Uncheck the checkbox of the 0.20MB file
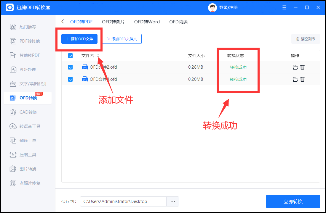Viewport: 326px width, 213px height. tap(71, 79)
